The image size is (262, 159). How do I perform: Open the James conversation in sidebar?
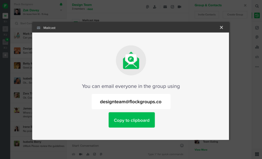[x=21, y=112]
